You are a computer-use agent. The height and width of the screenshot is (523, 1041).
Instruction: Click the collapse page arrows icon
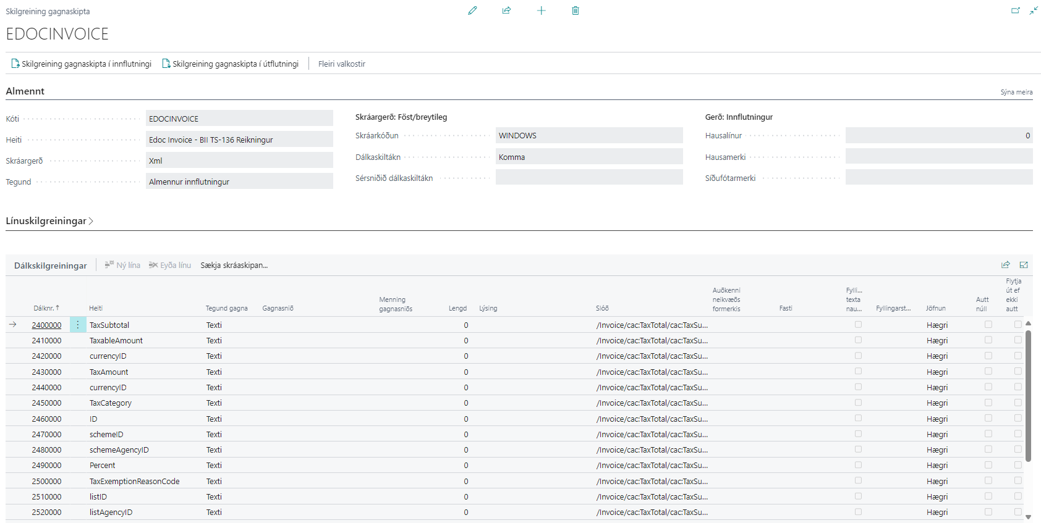(x=1034, y=10)
